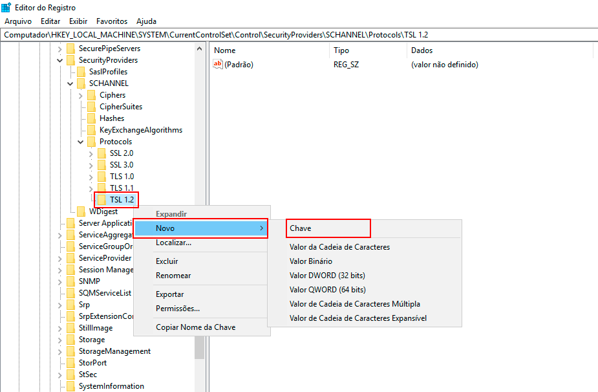Select Valor Binário option
The height and width of the screenshot is (392, 598).
(x=310, y=261)
